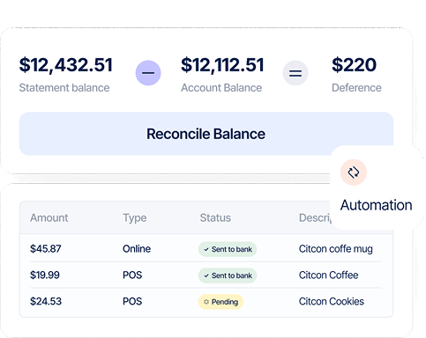Click the Statement balance label

[x=64, y=88]
